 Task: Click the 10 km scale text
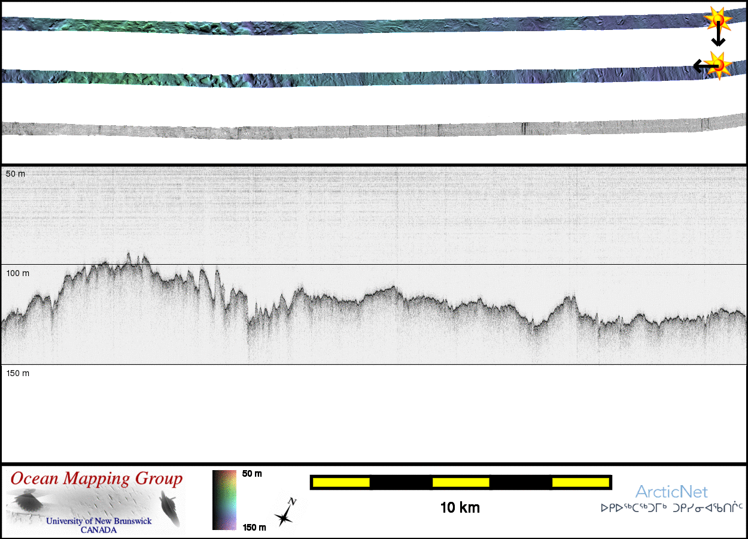tap(460, 508)
